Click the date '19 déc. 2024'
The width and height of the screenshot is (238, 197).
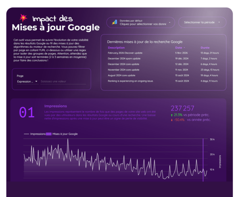coord(182,59)
